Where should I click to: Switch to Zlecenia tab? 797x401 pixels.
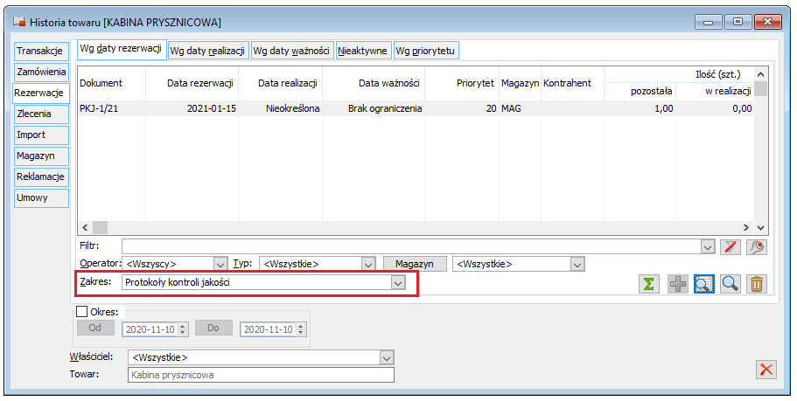pos(40,114)
